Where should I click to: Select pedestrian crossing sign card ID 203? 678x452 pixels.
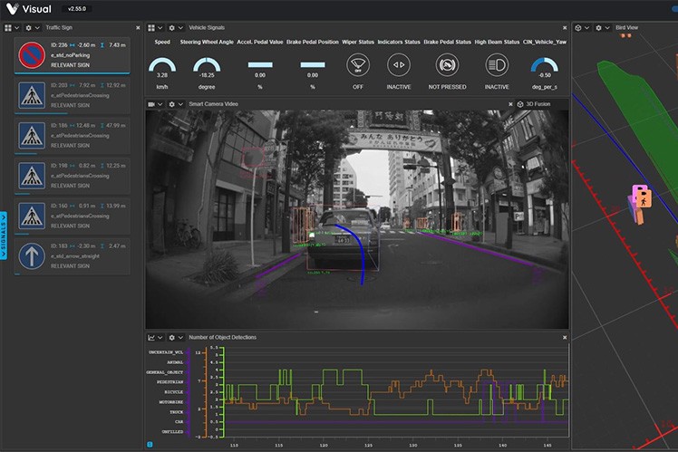coord(72,95)
